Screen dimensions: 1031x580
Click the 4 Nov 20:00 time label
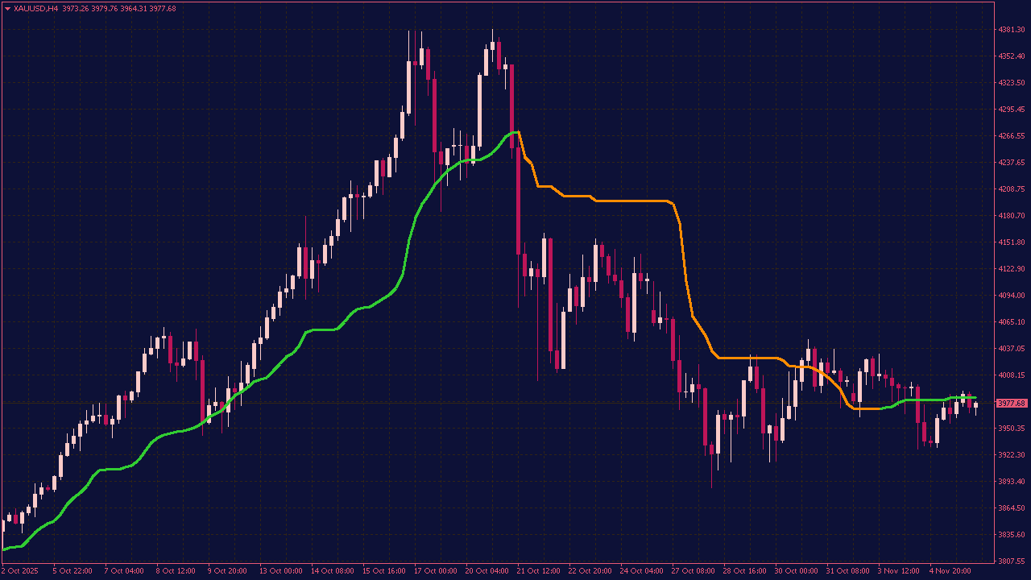click(x=950, y=571)
